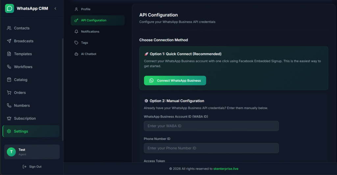Screen dimensions: 337x175
Task: Click the WhatsApp CRM logo icon
Action: click(x=10, y=9)
